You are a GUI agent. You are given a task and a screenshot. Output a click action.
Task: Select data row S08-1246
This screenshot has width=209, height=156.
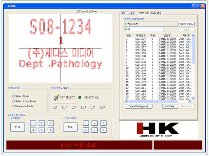coord(158,73)
